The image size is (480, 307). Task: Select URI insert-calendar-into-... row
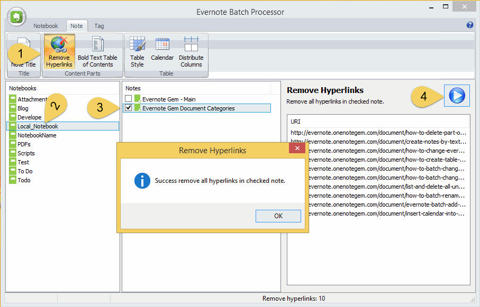pyautogui.click(x=387, y=213)
